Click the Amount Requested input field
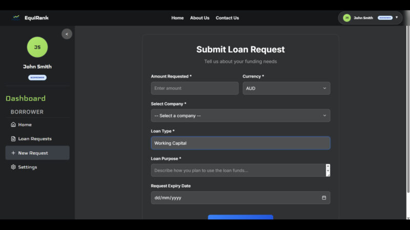Viewport: 410px width, 230px height. (194, 88)
